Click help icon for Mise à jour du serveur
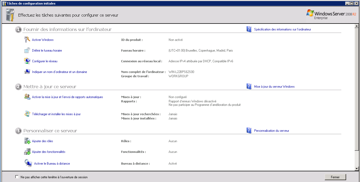The width and height of the screenshot is (360, 182). [249, 86]
